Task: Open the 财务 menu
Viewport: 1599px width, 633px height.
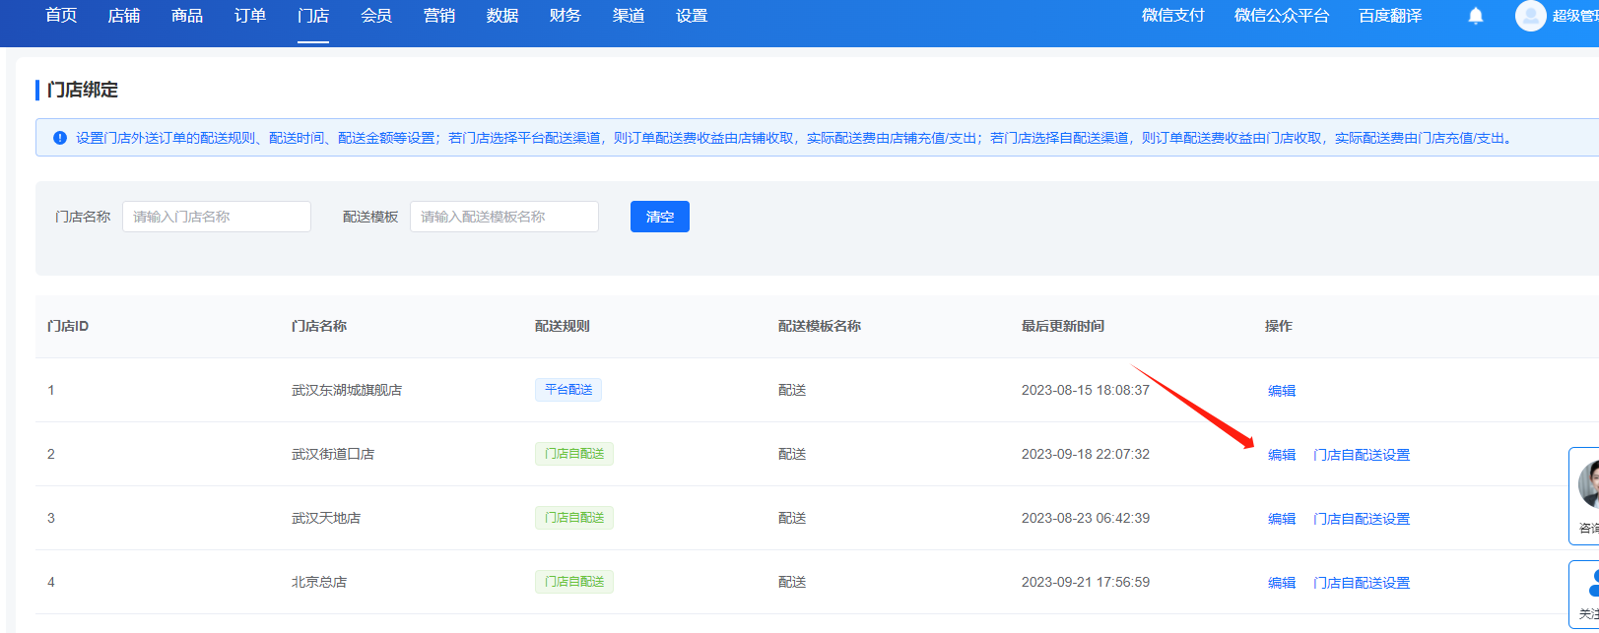Action: click(x=566, y=16)
